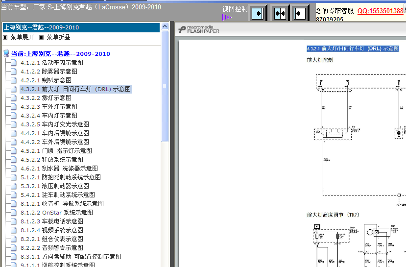Viewport: 406px width, 267px height.
Task: Click the icon beside 菜单折叠
Action: pos(42,37)
